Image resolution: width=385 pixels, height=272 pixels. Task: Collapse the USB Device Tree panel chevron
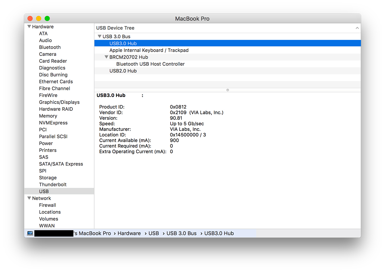click(357, 28)
